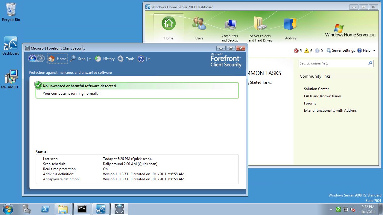Click the Dashboard window title icon
This screenshot has width=383, height=215.
pyautogui.click(x=148, y=7)
